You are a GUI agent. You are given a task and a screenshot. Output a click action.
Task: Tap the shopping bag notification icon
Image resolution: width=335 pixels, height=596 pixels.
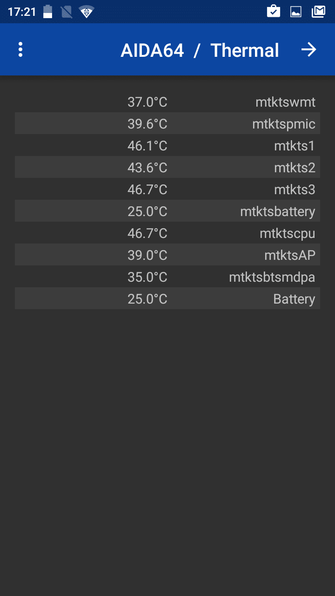pyautogui.click(x=274, y=12)
